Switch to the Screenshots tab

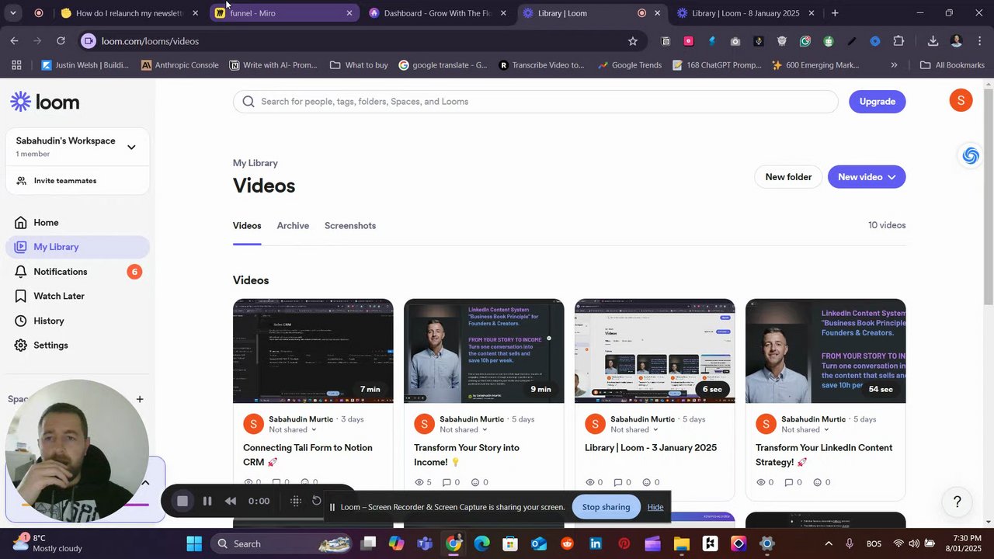point(350,226)
